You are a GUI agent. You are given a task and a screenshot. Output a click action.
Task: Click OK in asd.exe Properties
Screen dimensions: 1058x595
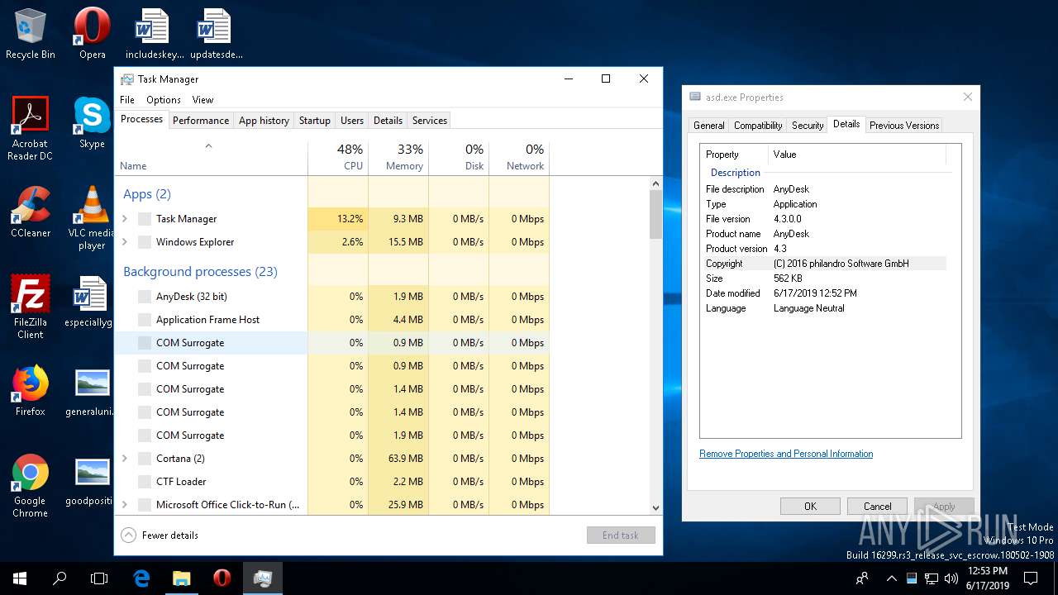(810, 507)
